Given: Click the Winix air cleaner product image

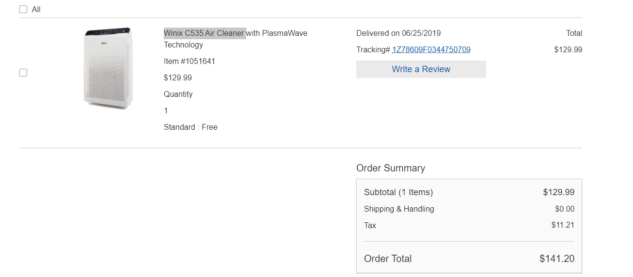Looking at the screenshot, I should point(107,68).
